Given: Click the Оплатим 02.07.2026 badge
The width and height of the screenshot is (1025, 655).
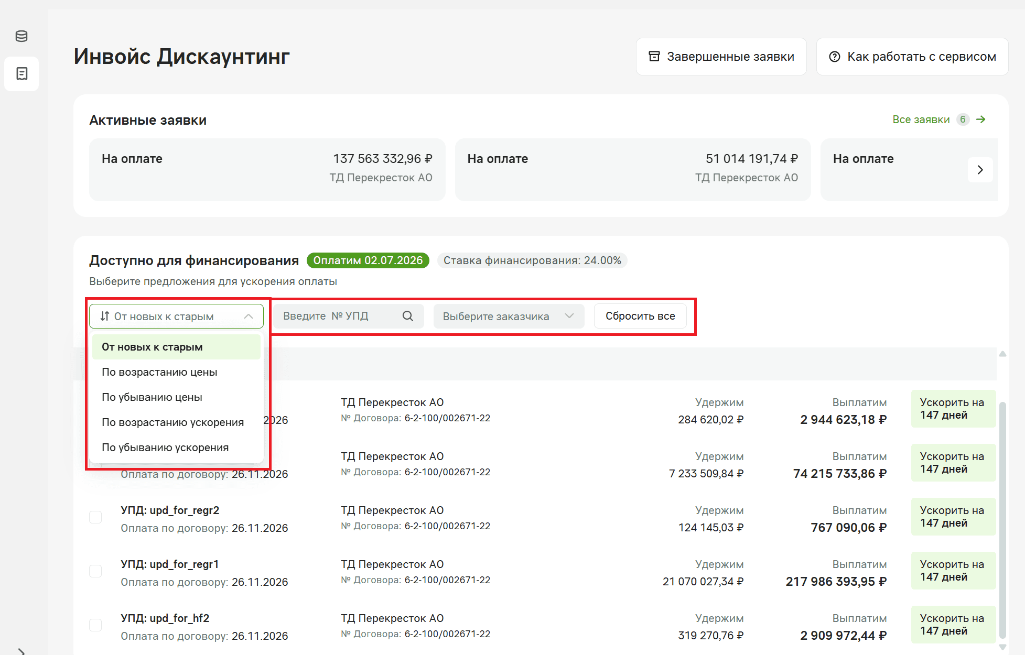Looking at the screenshot, I should (x=368, y=260).
